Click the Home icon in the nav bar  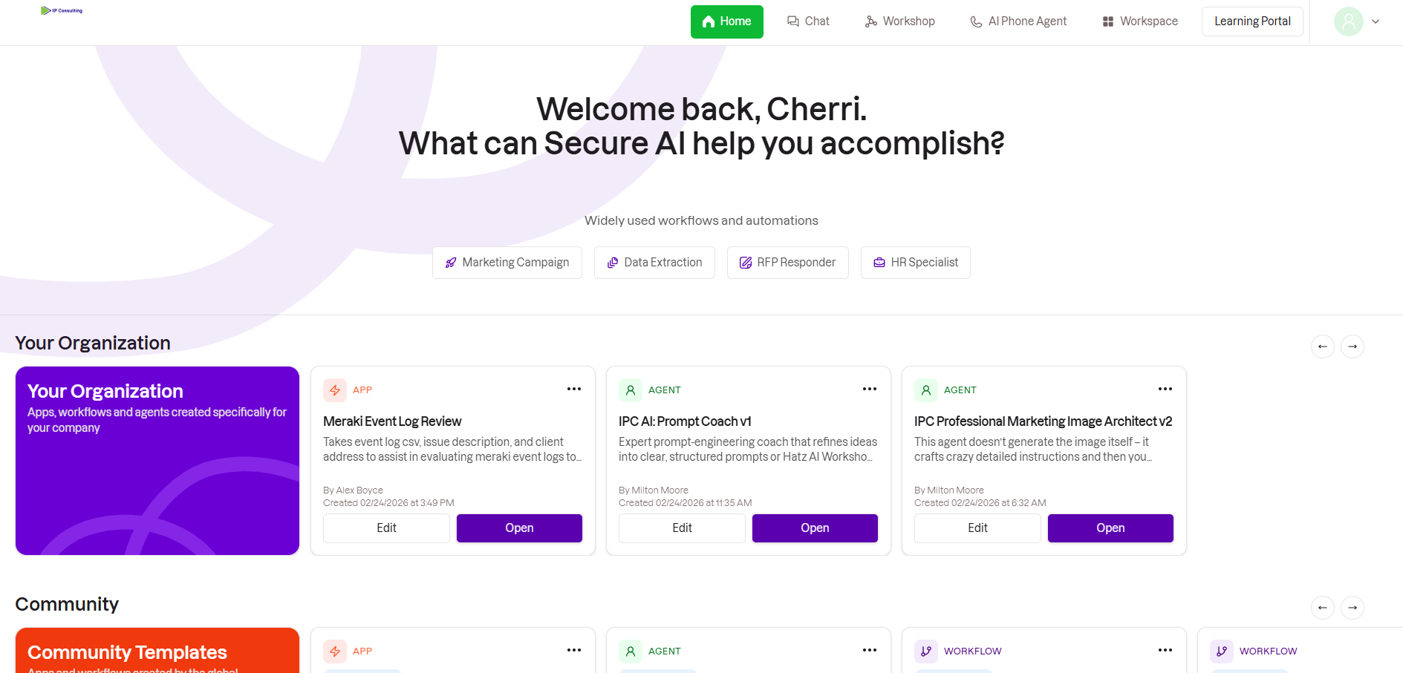[707, 21]
